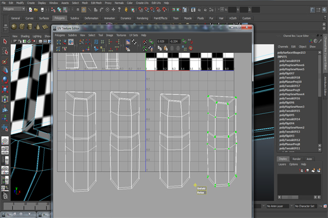Switch to the Surfaces shelf tab
The image size is (328, 218).
(44, 19)
